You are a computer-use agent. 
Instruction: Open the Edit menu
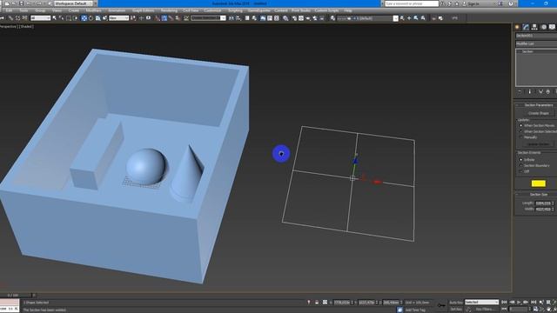10,10
